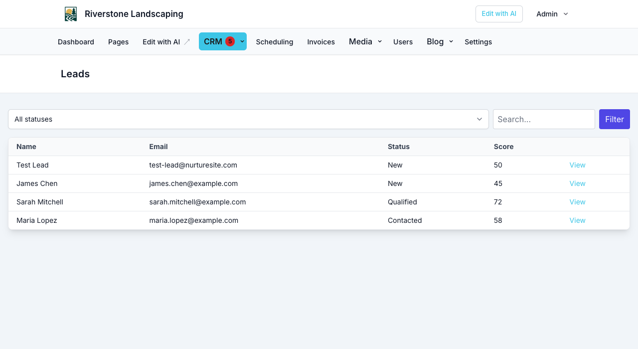Click the Contacted status cell
The image size is (638, 349).
coord(405,220)
